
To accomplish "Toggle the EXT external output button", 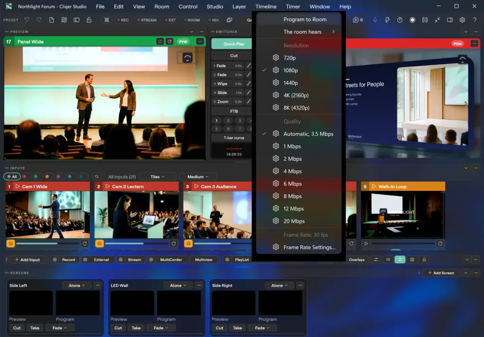I will point(170,20).
